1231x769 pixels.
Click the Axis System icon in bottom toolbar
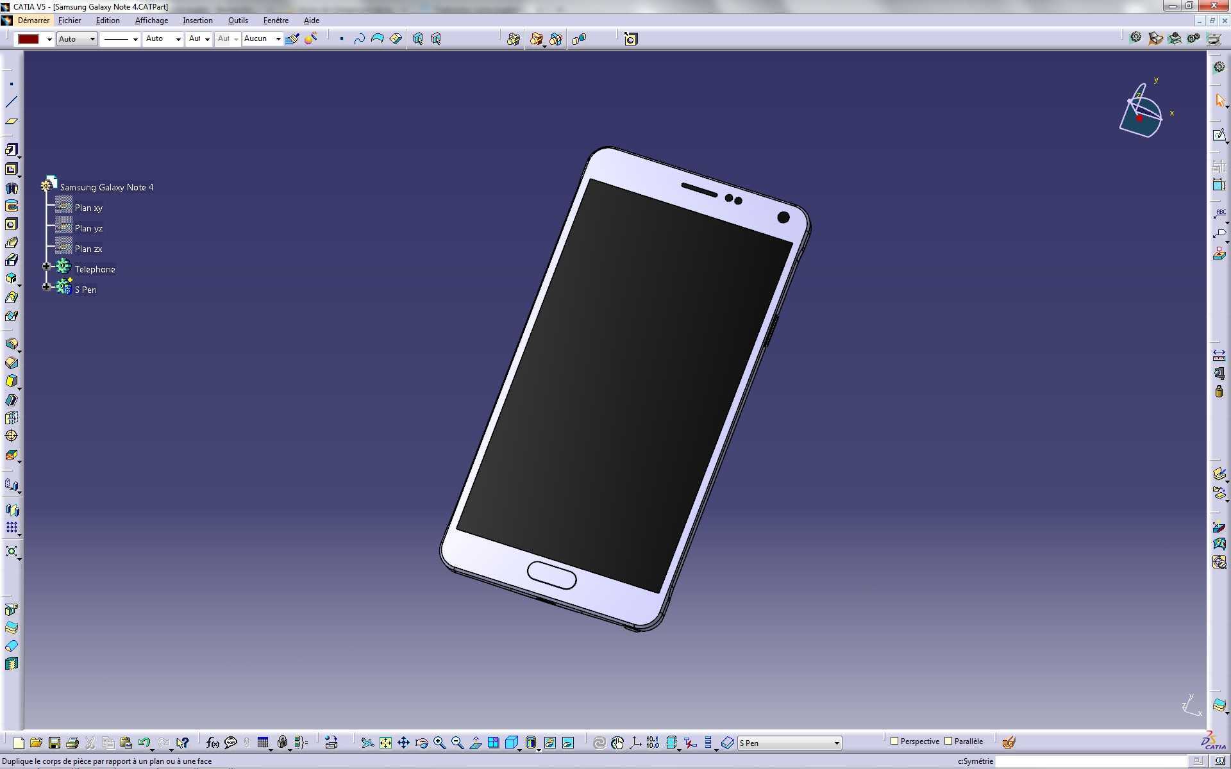tap(635, 743)
